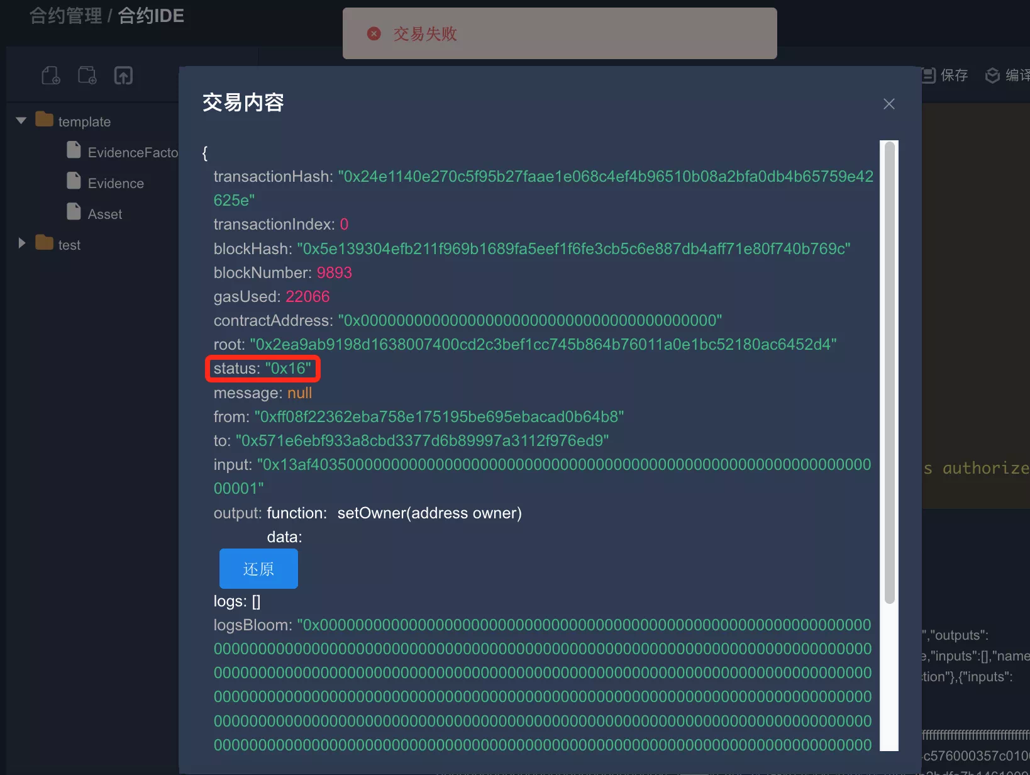Click the dialog vertical scrollbar
The image size is (1030, 775).
(889, 372)
